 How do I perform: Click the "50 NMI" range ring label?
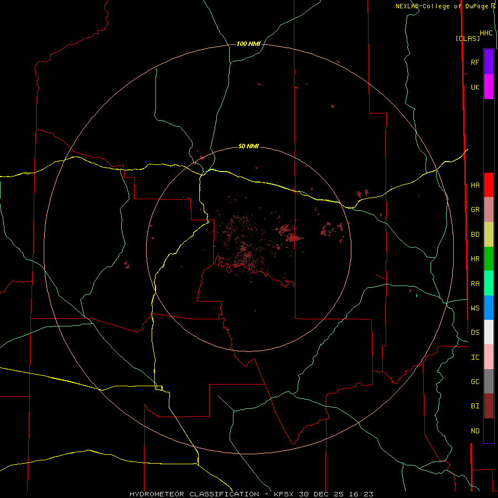(x=248, y=146)
